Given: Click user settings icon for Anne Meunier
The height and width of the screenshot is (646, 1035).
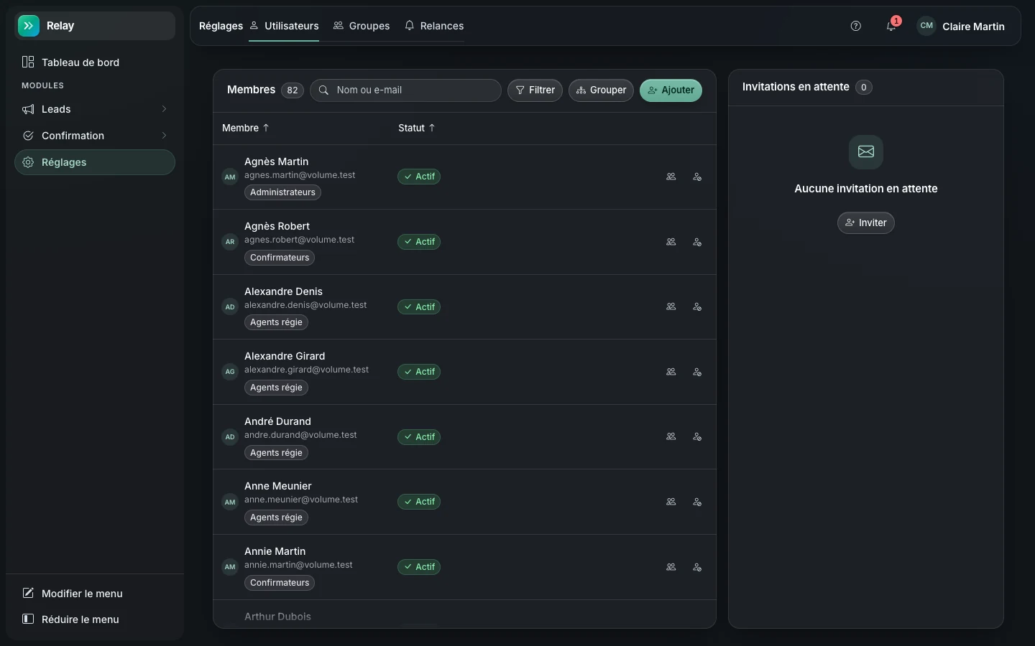Looking at the screenshot, I should 697,502.
